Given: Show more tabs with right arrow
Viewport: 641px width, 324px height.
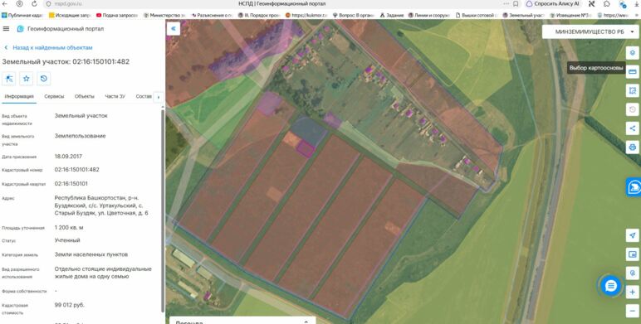Looking at the screenshot, I should (159, 97).
